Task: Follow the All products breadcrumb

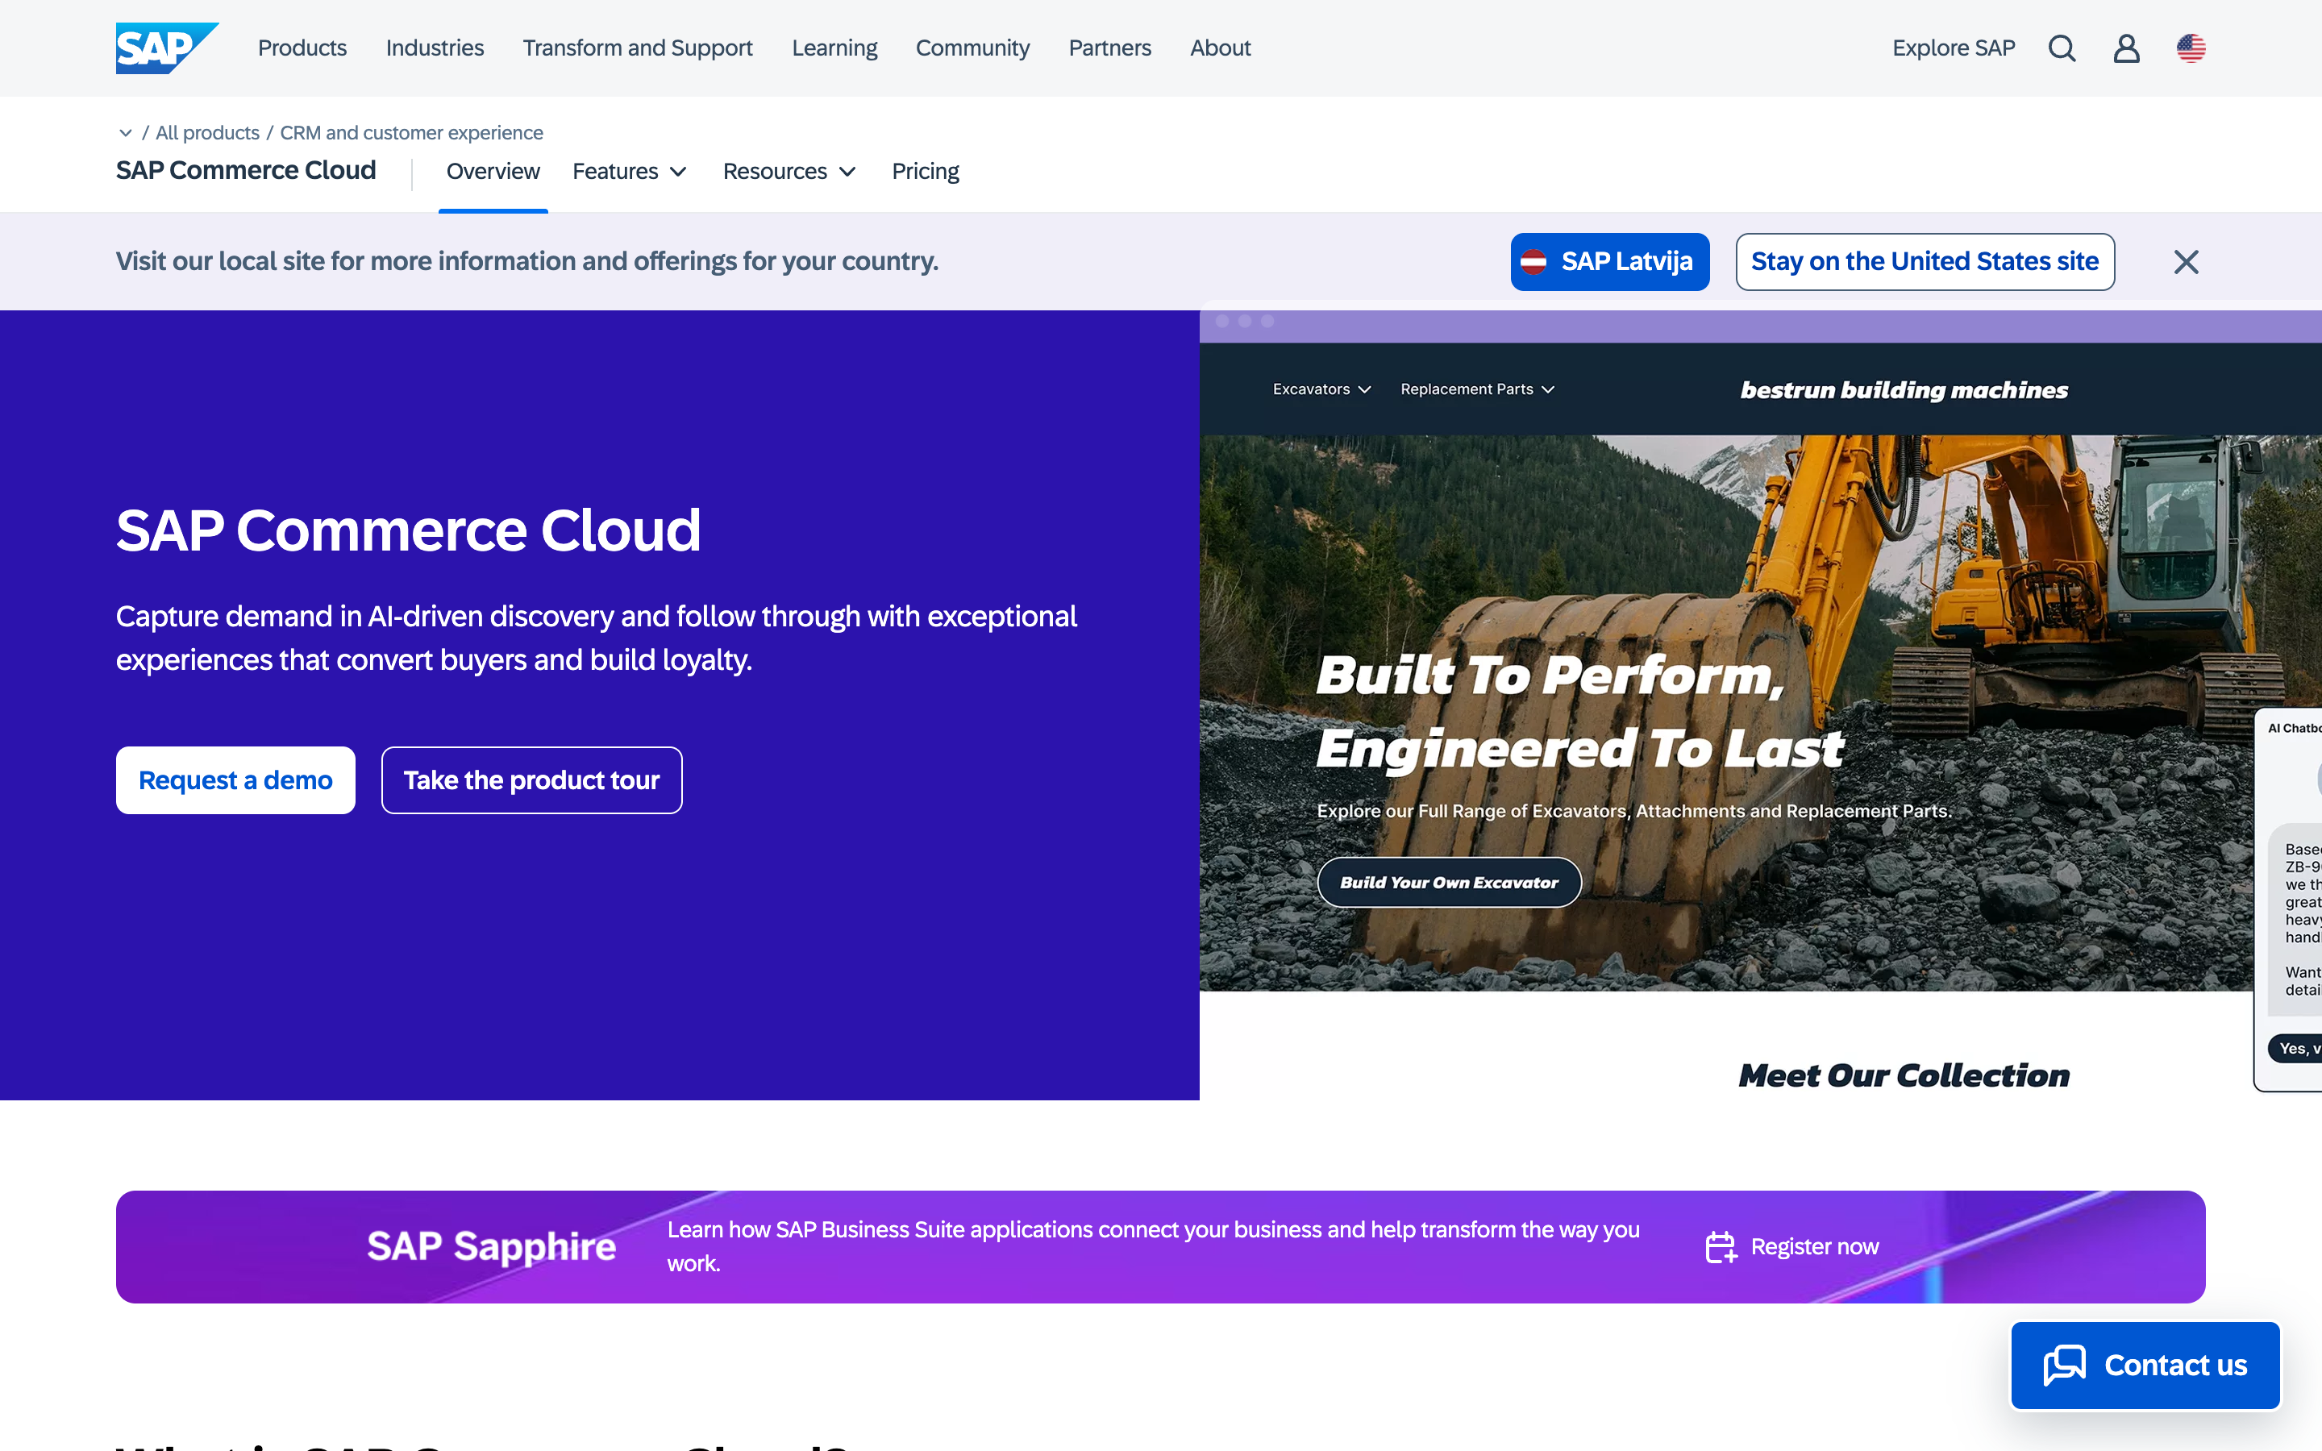Action: [x=207, y=132]
